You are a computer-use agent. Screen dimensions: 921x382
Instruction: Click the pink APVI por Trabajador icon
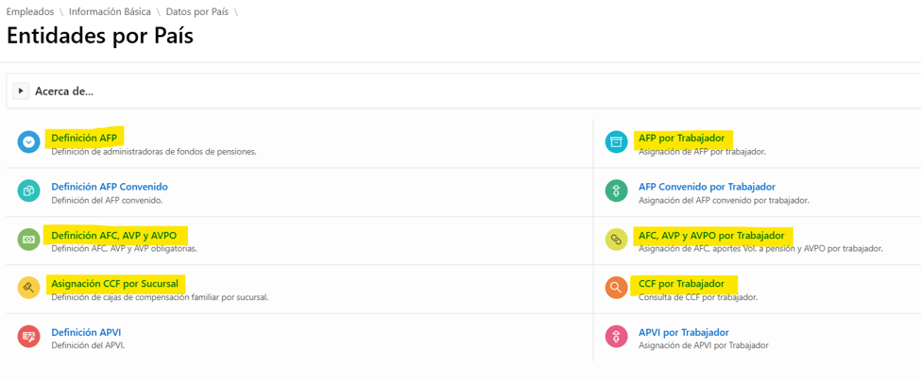pos(616,336)
